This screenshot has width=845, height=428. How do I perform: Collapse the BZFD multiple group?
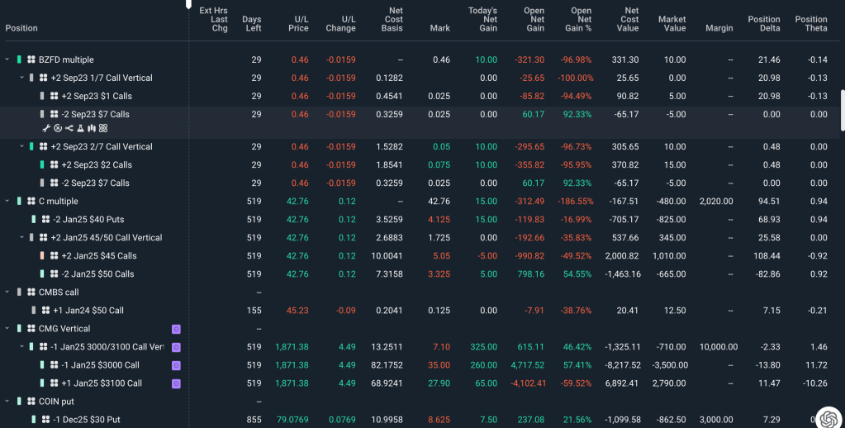7,60
